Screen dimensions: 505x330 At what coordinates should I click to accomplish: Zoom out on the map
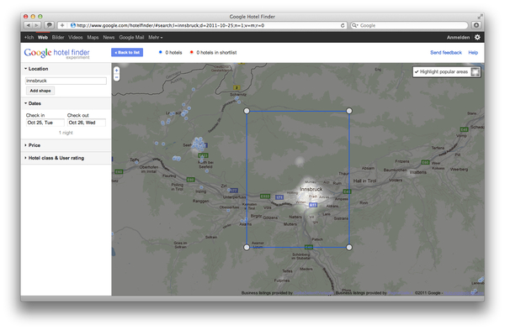point(117,77)
